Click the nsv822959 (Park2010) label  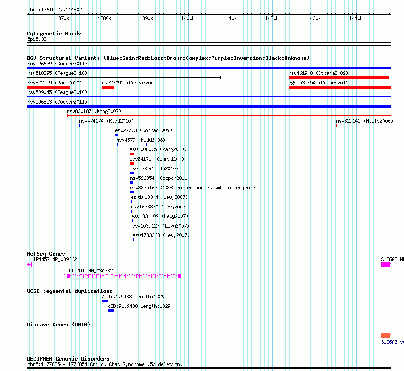pos(54,83)
